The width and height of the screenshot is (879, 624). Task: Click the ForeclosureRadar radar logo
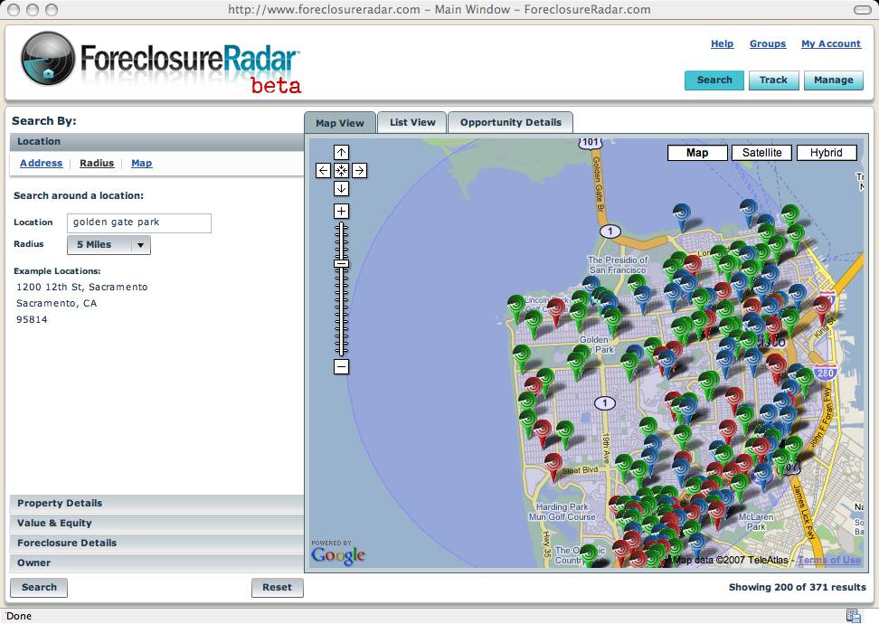[x=47, y=59]
